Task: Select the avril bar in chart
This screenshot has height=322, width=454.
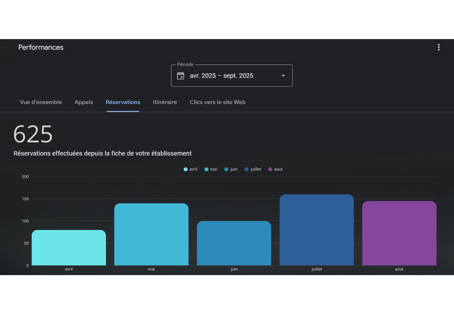Action: pos(69,248)
